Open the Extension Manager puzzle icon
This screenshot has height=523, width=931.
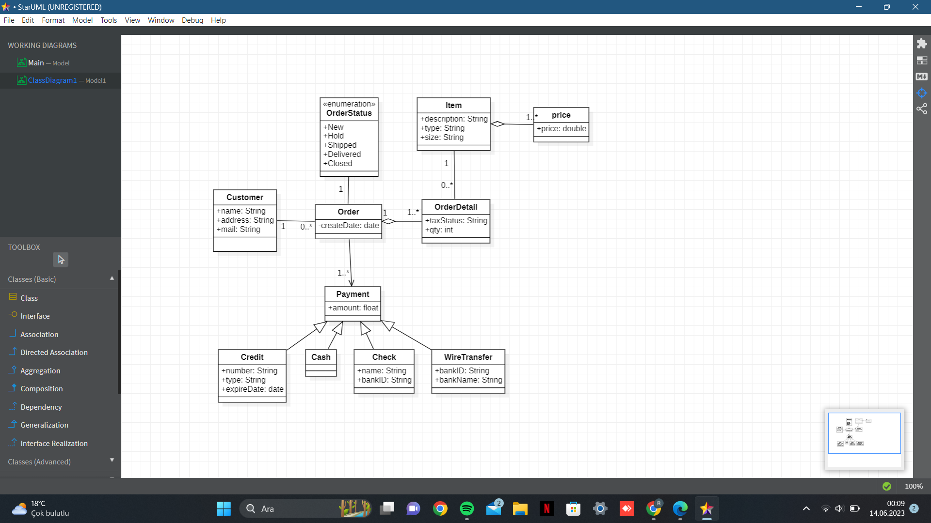click(922, 44)
